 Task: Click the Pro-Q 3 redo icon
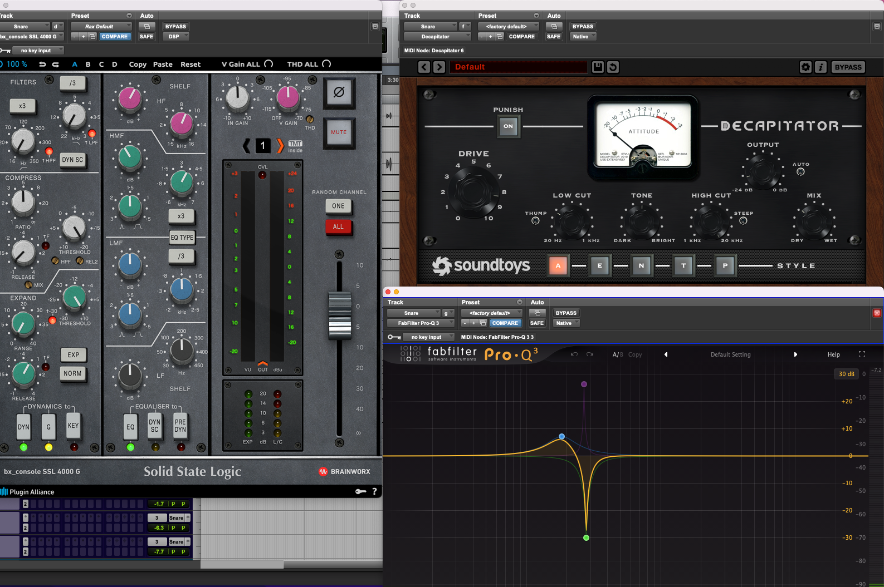pos(590,354)
